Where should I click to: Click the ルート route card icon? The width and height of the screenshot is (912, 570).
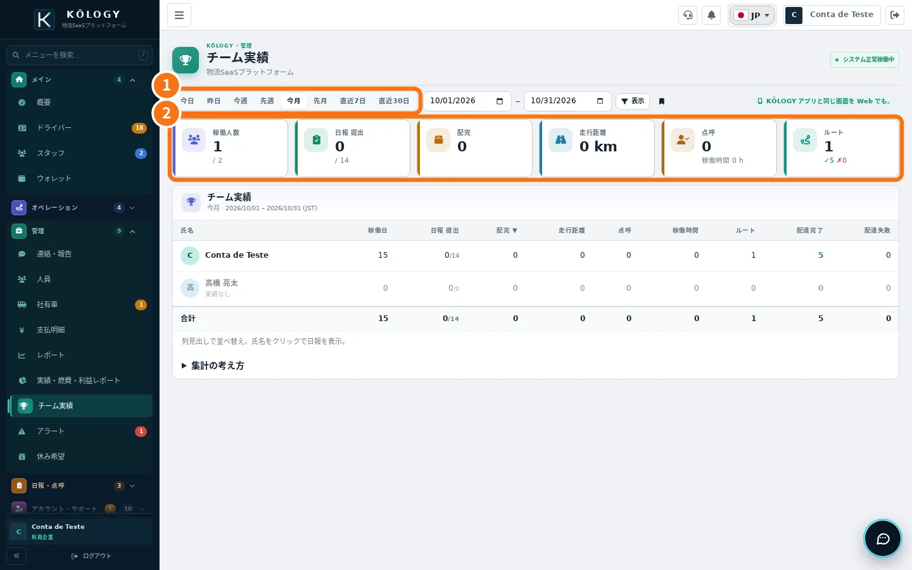tap(805, 140)
